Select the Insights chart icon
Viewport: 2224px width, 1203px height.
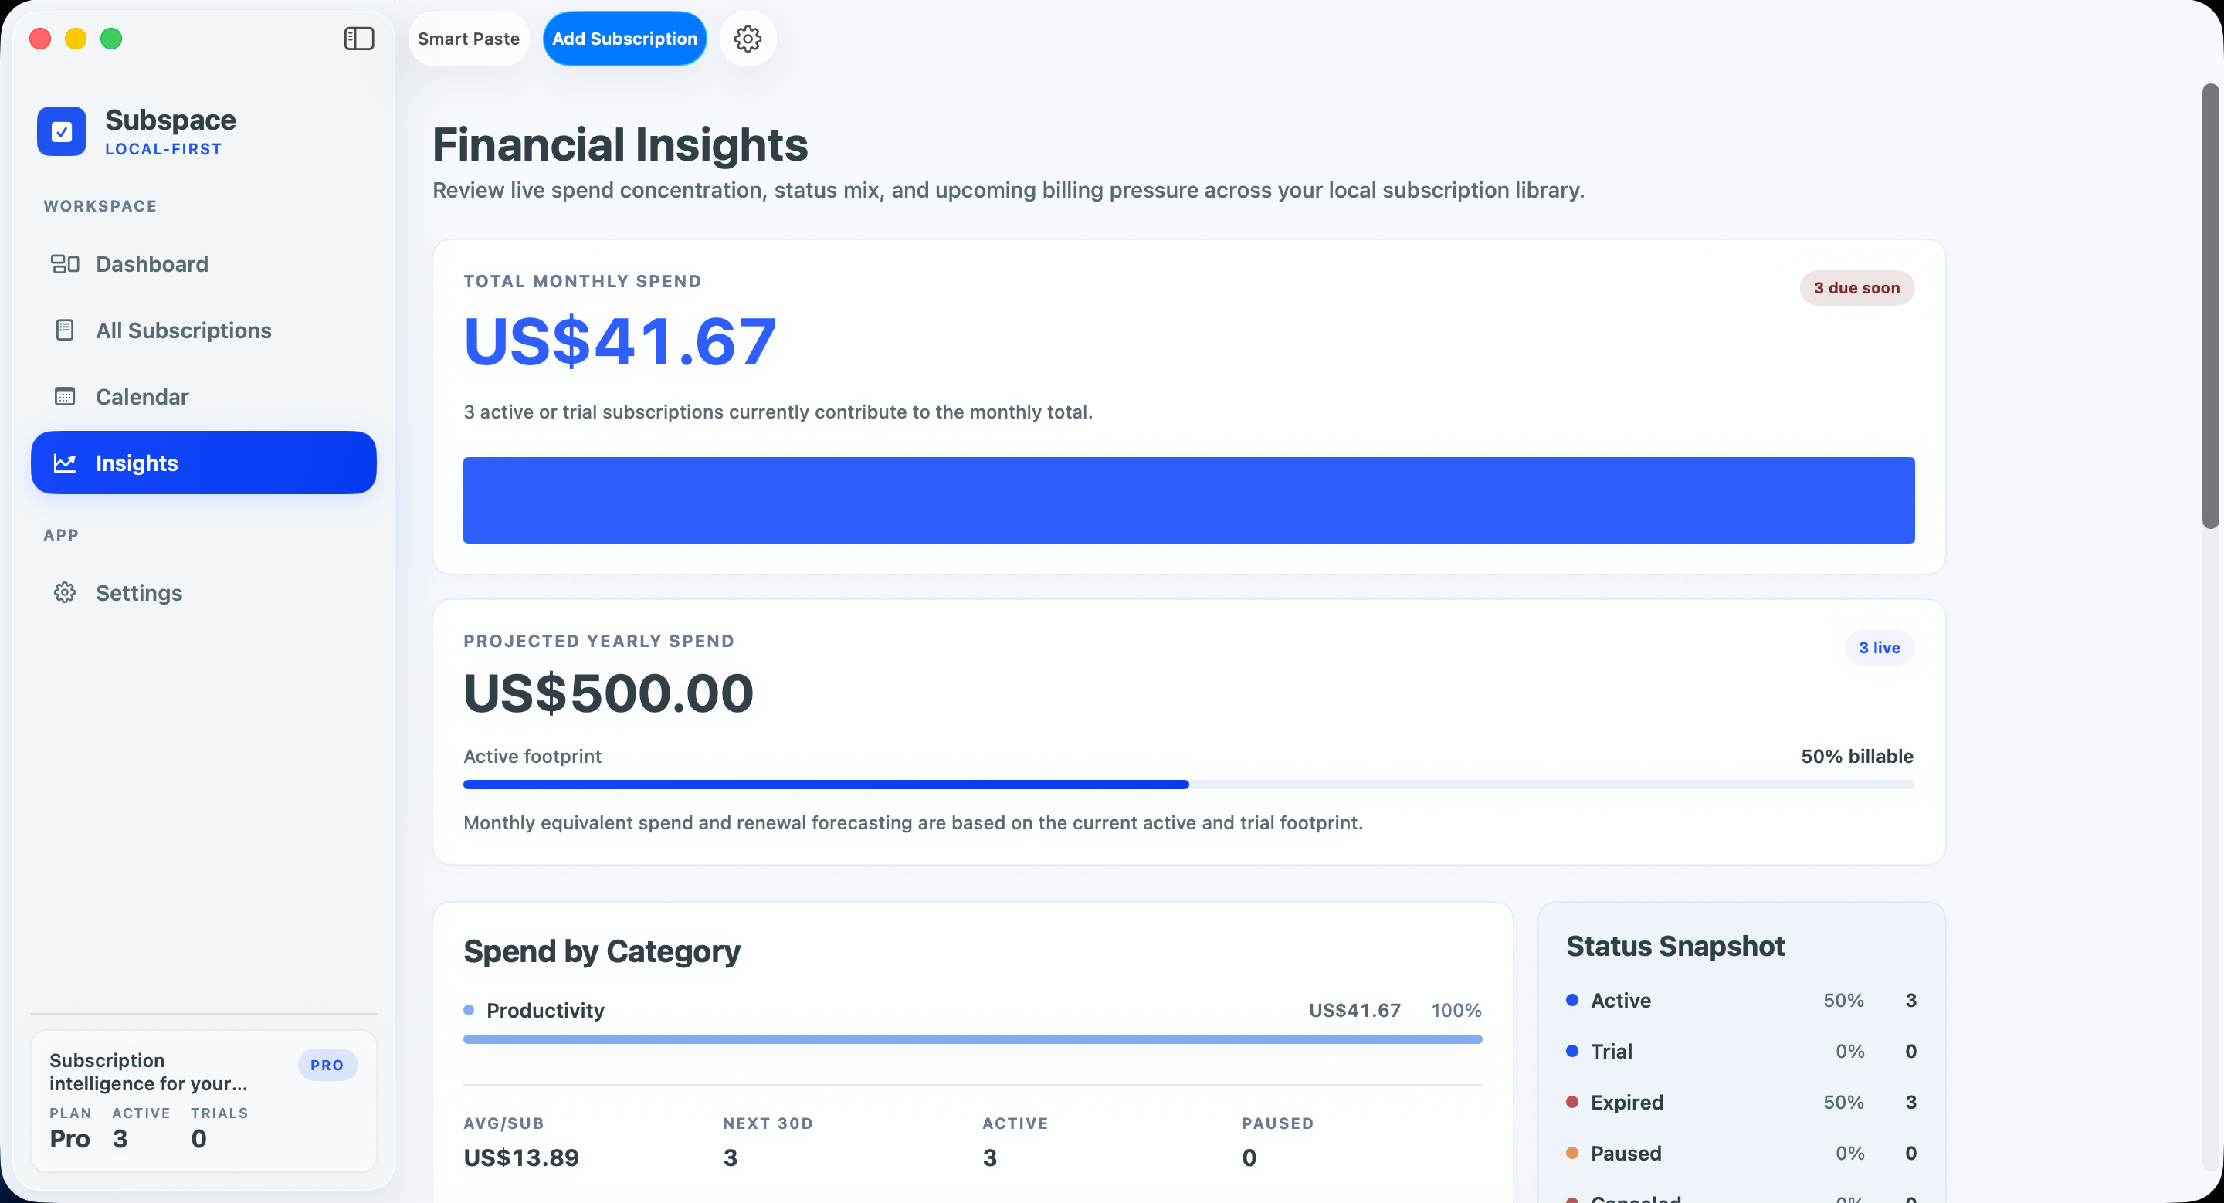tap(65, 462)
